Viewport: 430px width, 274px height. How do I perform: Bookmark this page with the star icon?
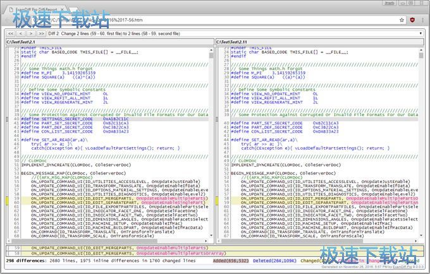pos(402,20)
